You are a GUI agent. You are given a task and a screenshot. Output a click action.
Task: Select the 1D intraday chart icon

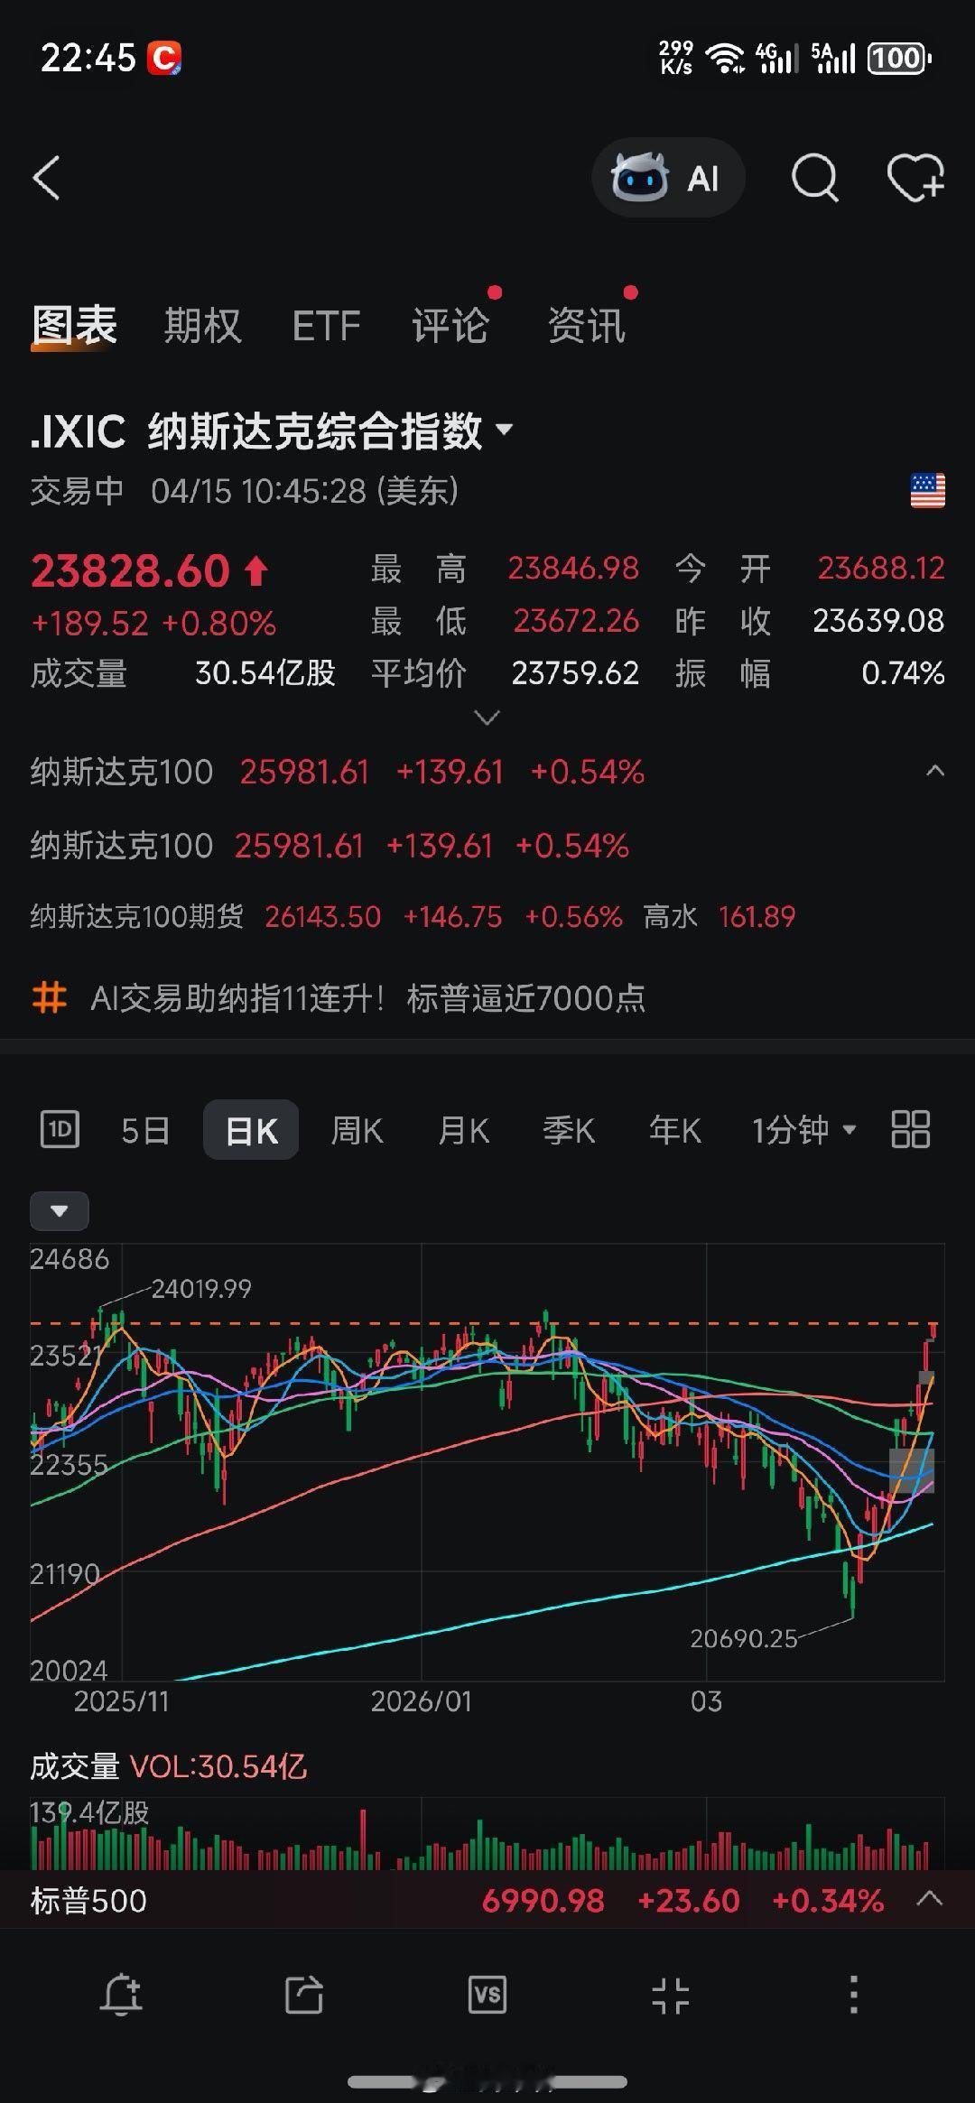tap(60, 1129)
